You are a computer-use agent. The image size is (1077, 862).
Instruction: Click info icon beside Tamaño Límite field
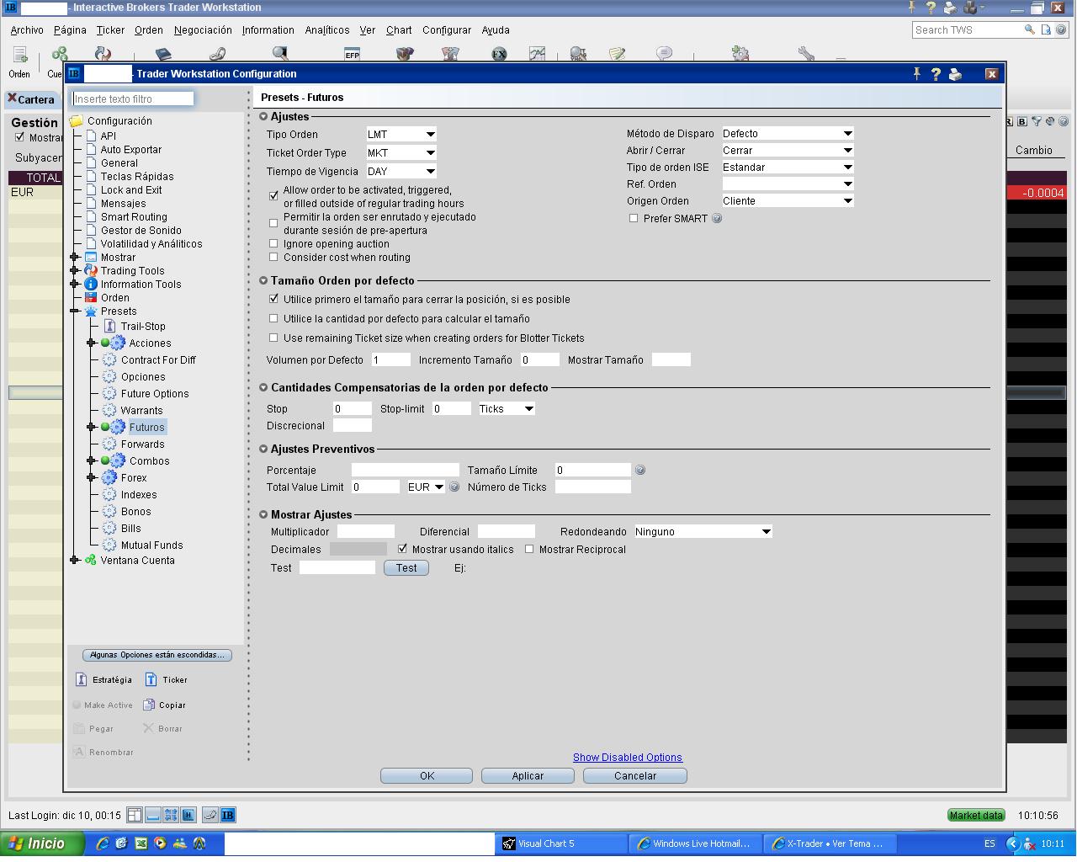click(x=639, y=470)
